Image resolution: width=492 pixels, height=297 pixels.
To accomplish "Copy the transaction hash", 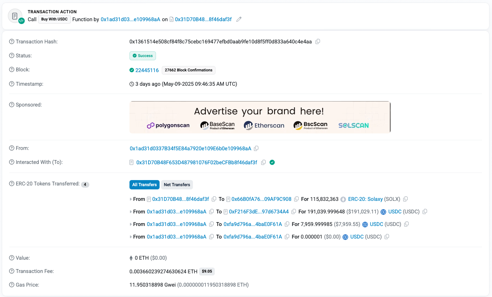I will (318, 41).
